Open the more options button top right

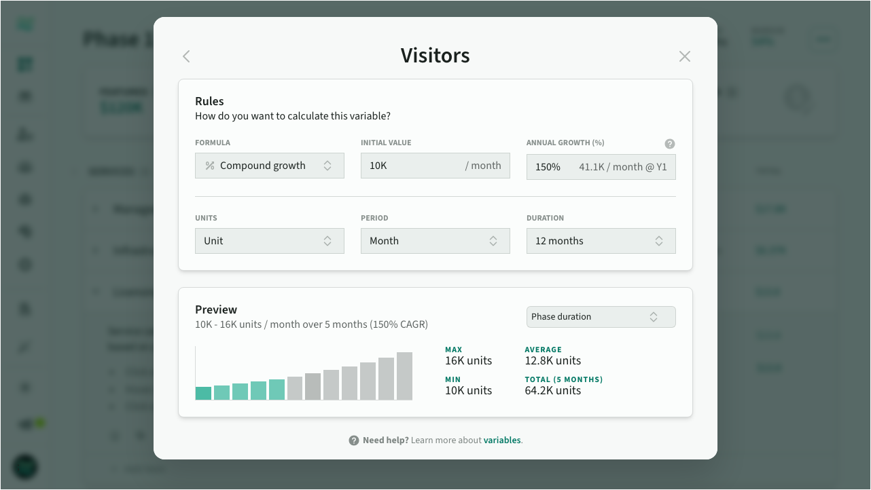[823, 39]
